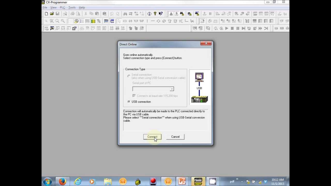Image resolution: width=331 pixels, height=186 pixels.
Task: Click the Show Properties icon in third toolbar
Action: click(x=74, y=28)
